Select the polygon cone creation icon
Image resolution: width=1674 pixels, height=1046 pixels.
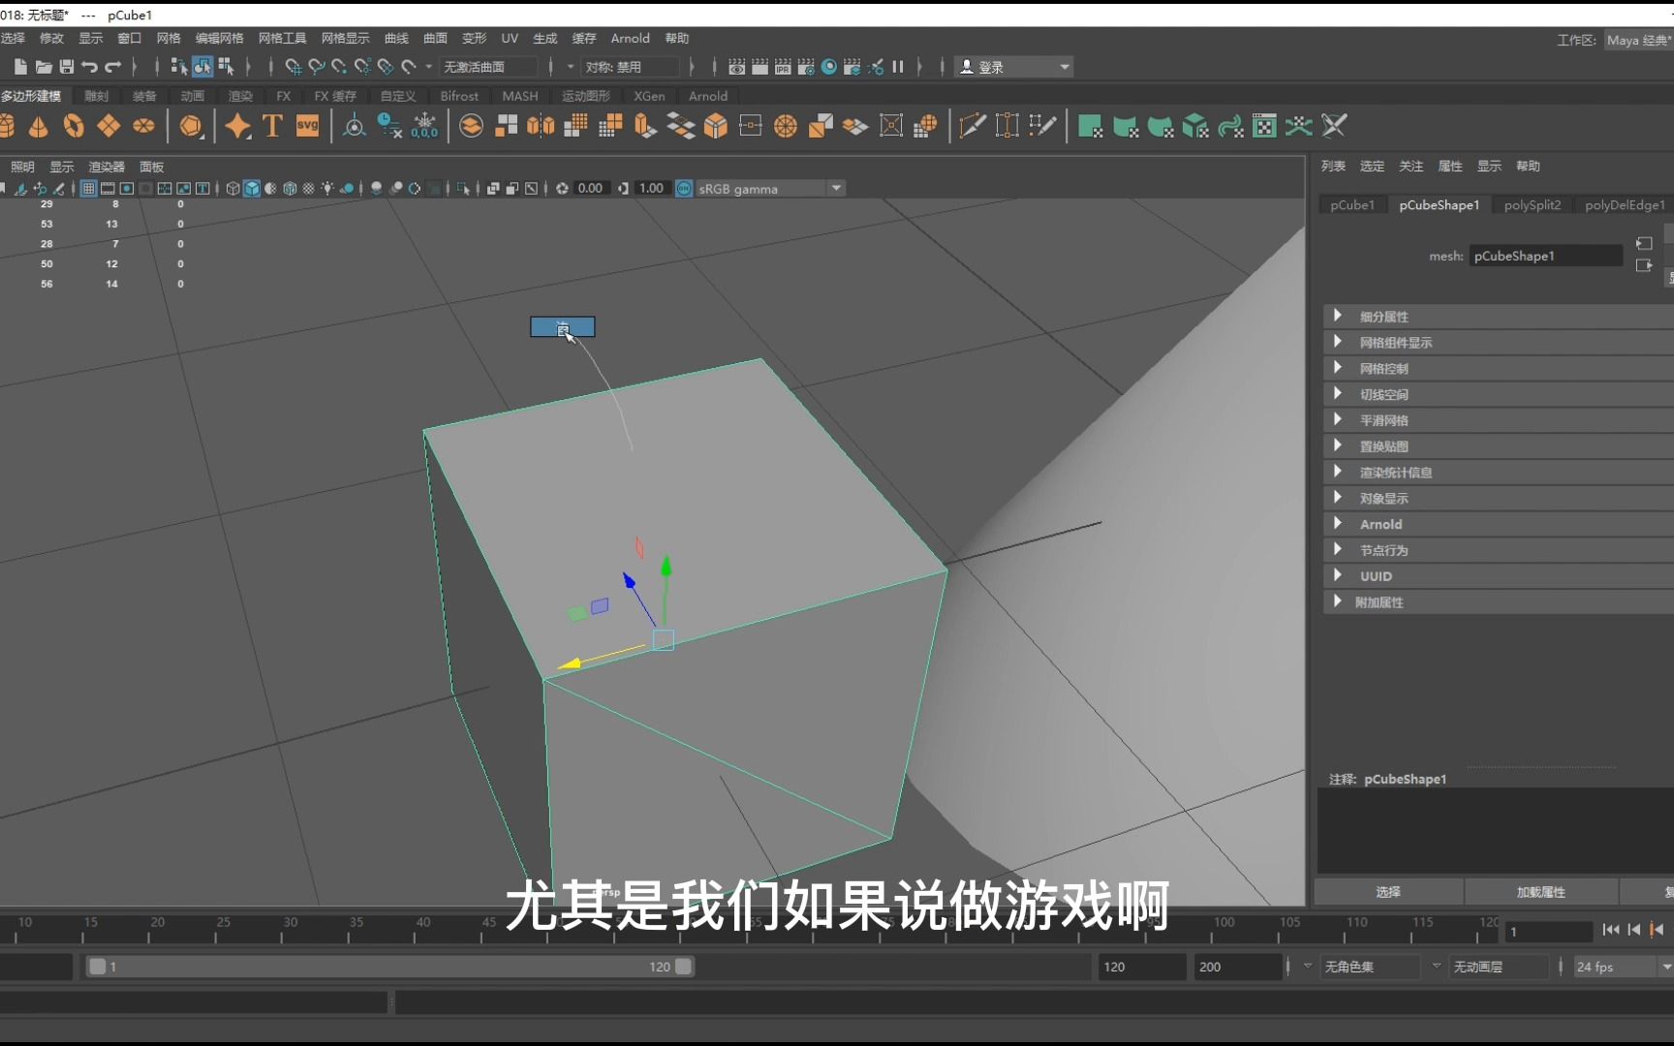(x=39, y=126)
